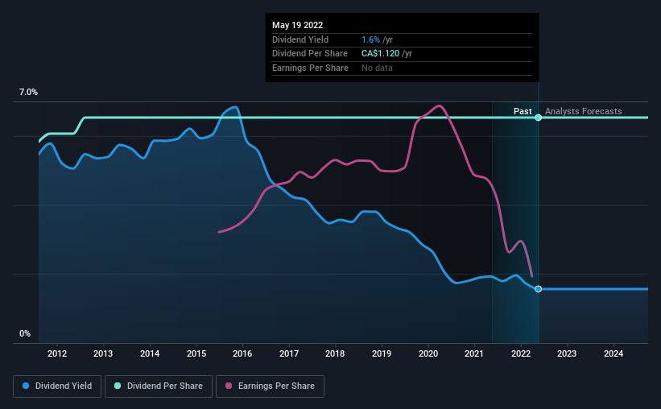Toggle the Earnings Per Share legend button
661x409 pixels.
270,386
